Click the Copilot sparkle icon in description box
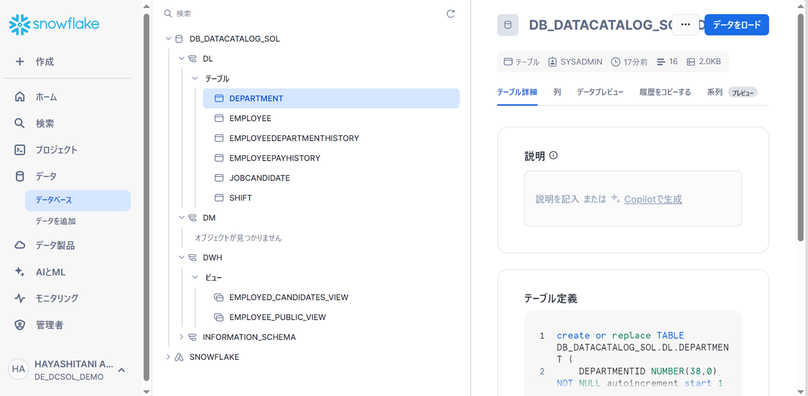The height and width of the screenshot is (396, 808). pyautogui.click(x=616, y=199)
